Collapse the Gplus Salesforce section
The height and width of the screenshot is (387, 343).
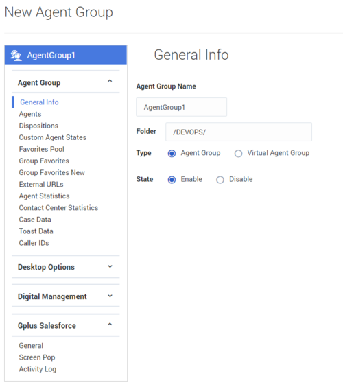pyautogui.click(x=110, y=325)
